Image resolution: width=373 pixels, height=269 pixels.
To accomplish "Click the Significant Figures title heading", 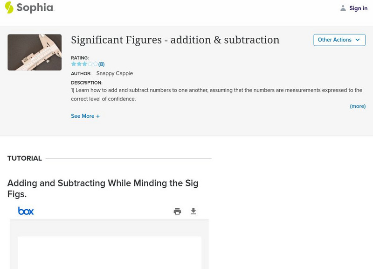I will coord(175,40).
